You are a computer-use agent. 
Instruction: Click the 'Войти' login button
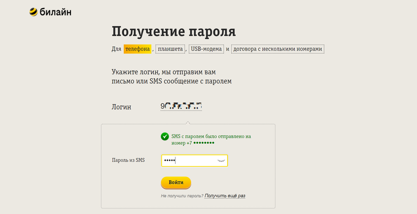[176, 182]
